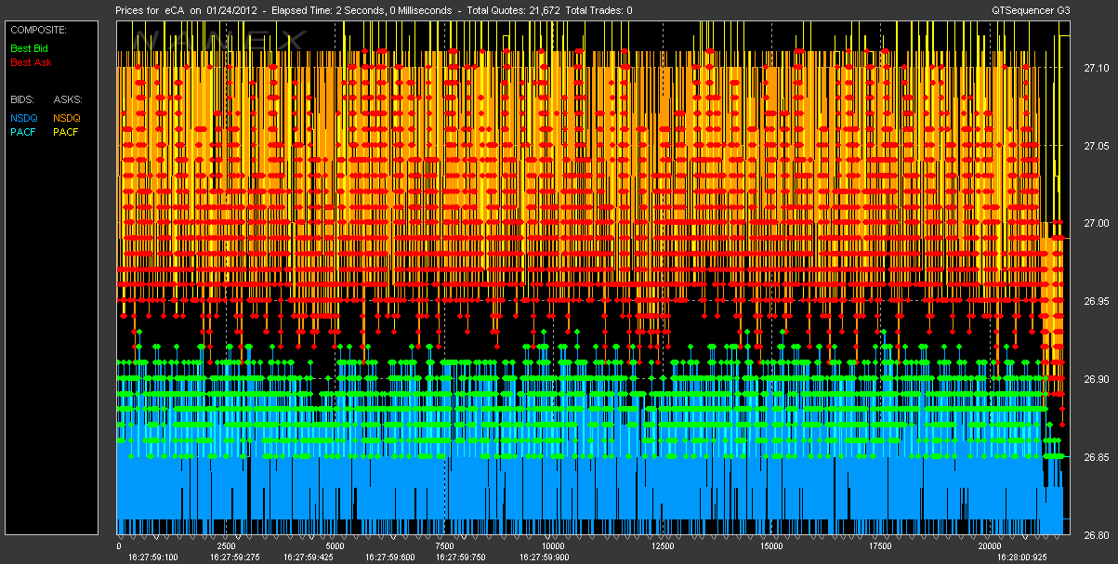
Task: Pick the cyan PACF label under BIDS
Action: [x=24, y=132]
